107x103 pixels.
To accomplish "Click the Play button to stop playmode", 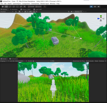I will pyautogui.click(x=91, y=7).
